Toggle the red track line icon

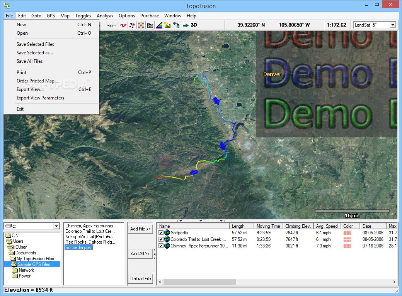tap(123, 25)
